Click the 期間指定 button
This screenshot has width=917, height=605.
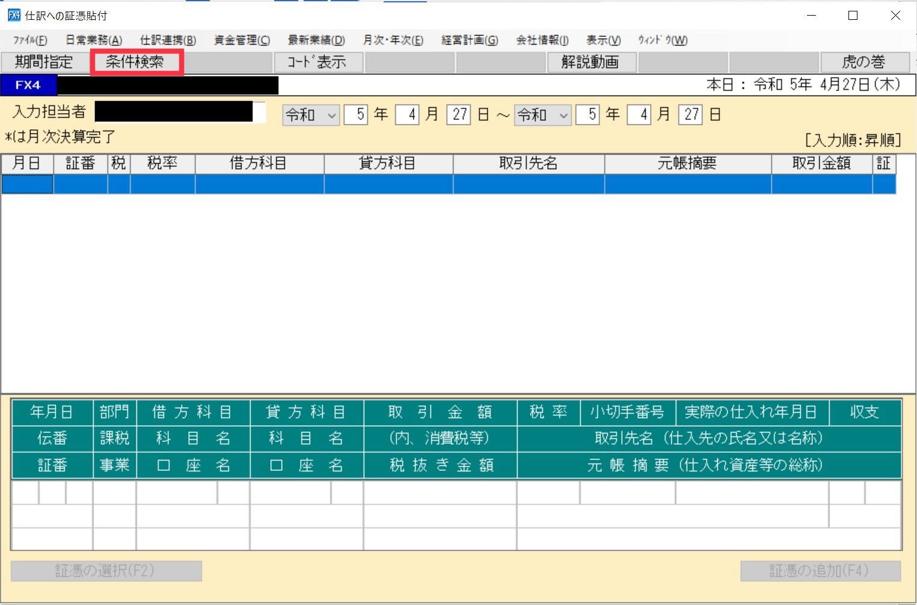pyautogui.click(x=44, y=62)
